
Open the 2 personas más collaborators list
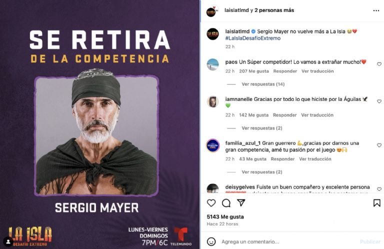click(x=274, y=10)
